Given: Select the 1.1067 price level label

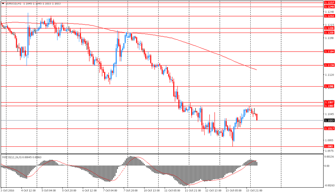Looking at the screenshot, I should click(x=329, y=102).
